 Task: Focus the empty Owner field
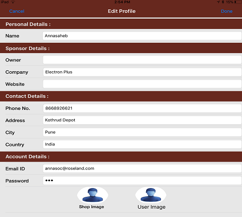pyautogui.click(x=142, y=60)
